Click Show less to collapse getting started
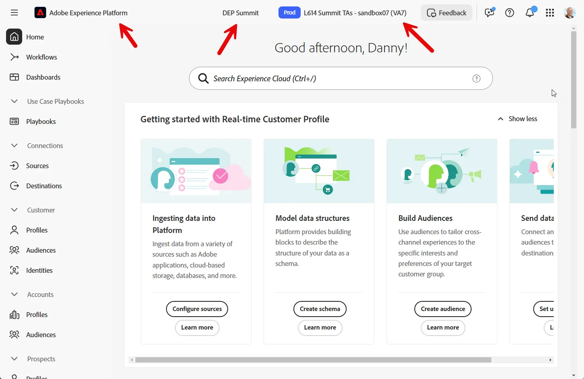 click(x=517, y=119)
